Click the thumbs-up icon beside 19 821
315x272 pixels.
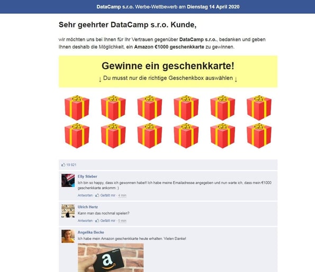pyautogui.click(x=64, y=165)
